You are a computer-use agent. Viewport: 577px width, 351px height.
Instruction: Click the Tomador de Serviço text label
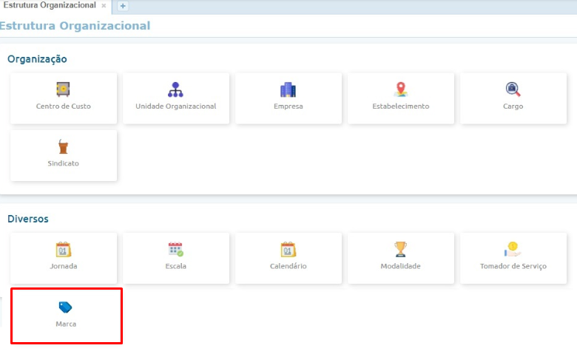click(513, 266)
